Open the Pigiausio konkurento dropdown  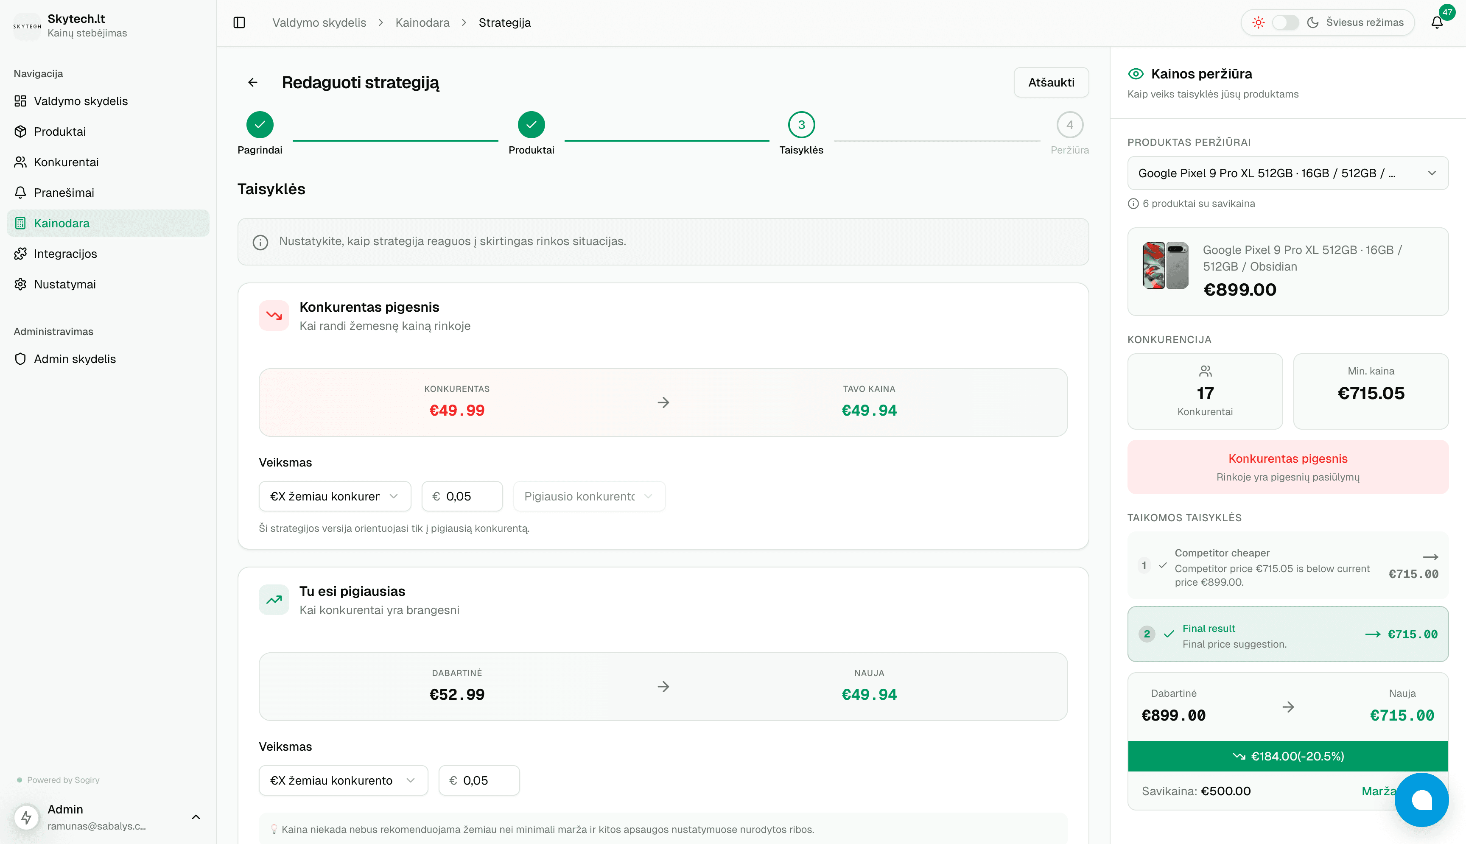[589, 496]
